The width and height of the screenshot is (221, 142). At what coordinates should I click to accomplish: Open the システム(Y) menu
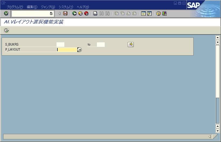pos(66,7)
